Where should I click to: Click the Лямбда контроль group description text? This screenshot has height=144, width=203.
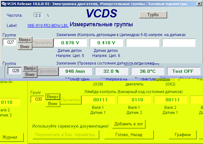click(x=133, y=92)
